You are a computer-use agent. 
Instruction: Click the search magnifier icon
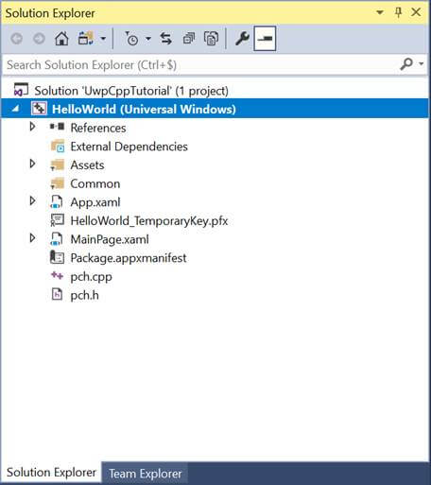406,64
